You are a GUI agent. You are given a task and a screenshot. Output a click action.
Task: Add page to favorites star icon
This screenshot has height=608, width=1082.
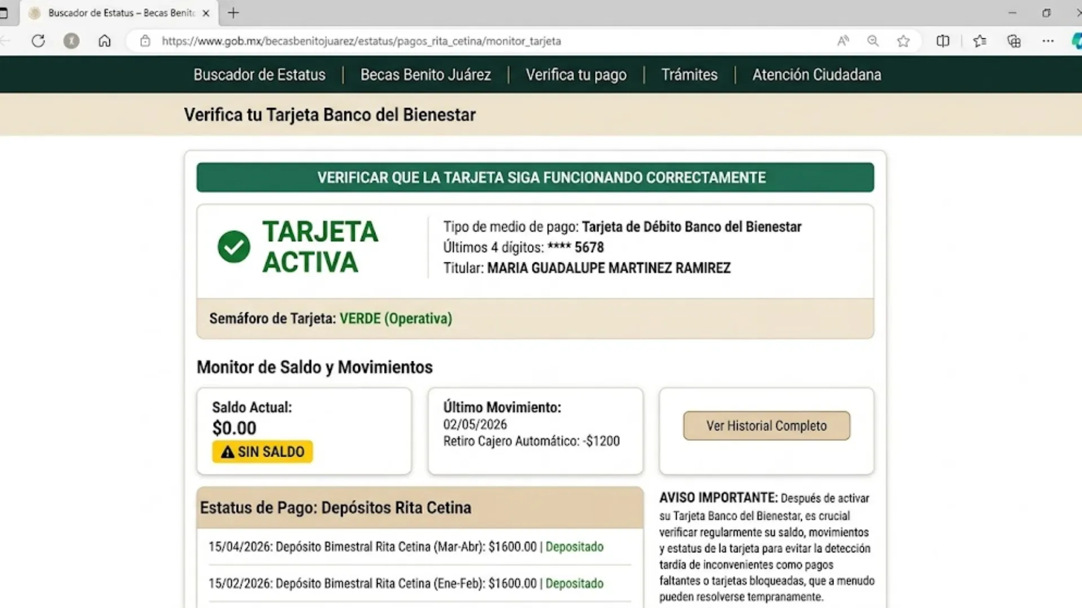click(903, 41)
